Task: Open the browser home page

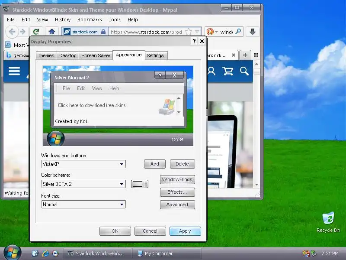Action: [x=51, y=32]
